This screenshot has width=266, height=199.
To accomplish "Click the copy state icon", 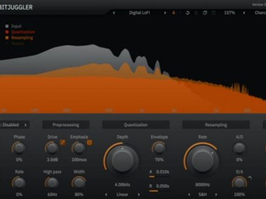I will click(x=205, y=13).
